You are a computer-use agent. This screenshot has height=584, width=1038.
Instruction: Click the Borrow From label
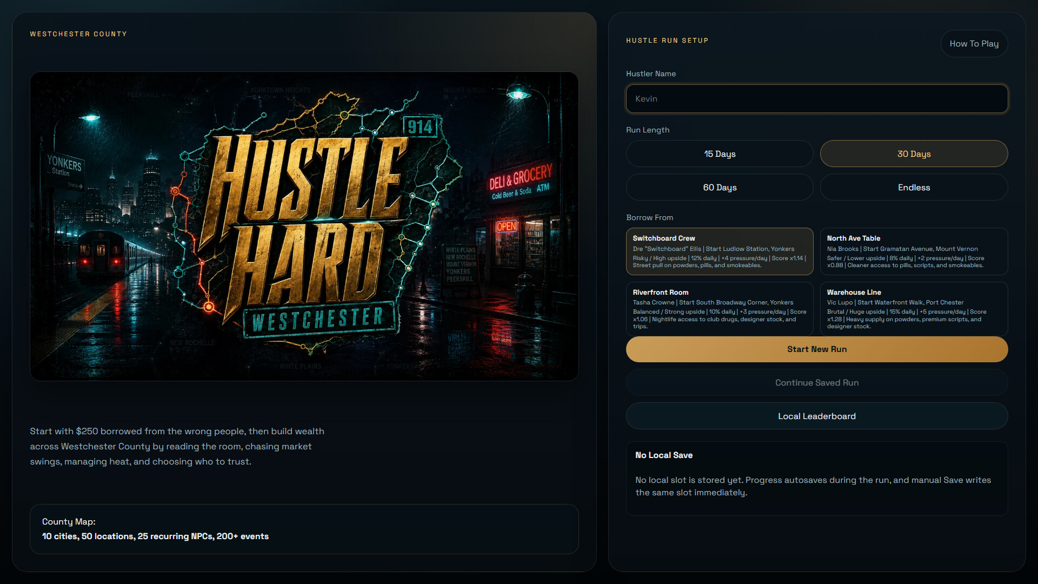(x=649, y=217)
